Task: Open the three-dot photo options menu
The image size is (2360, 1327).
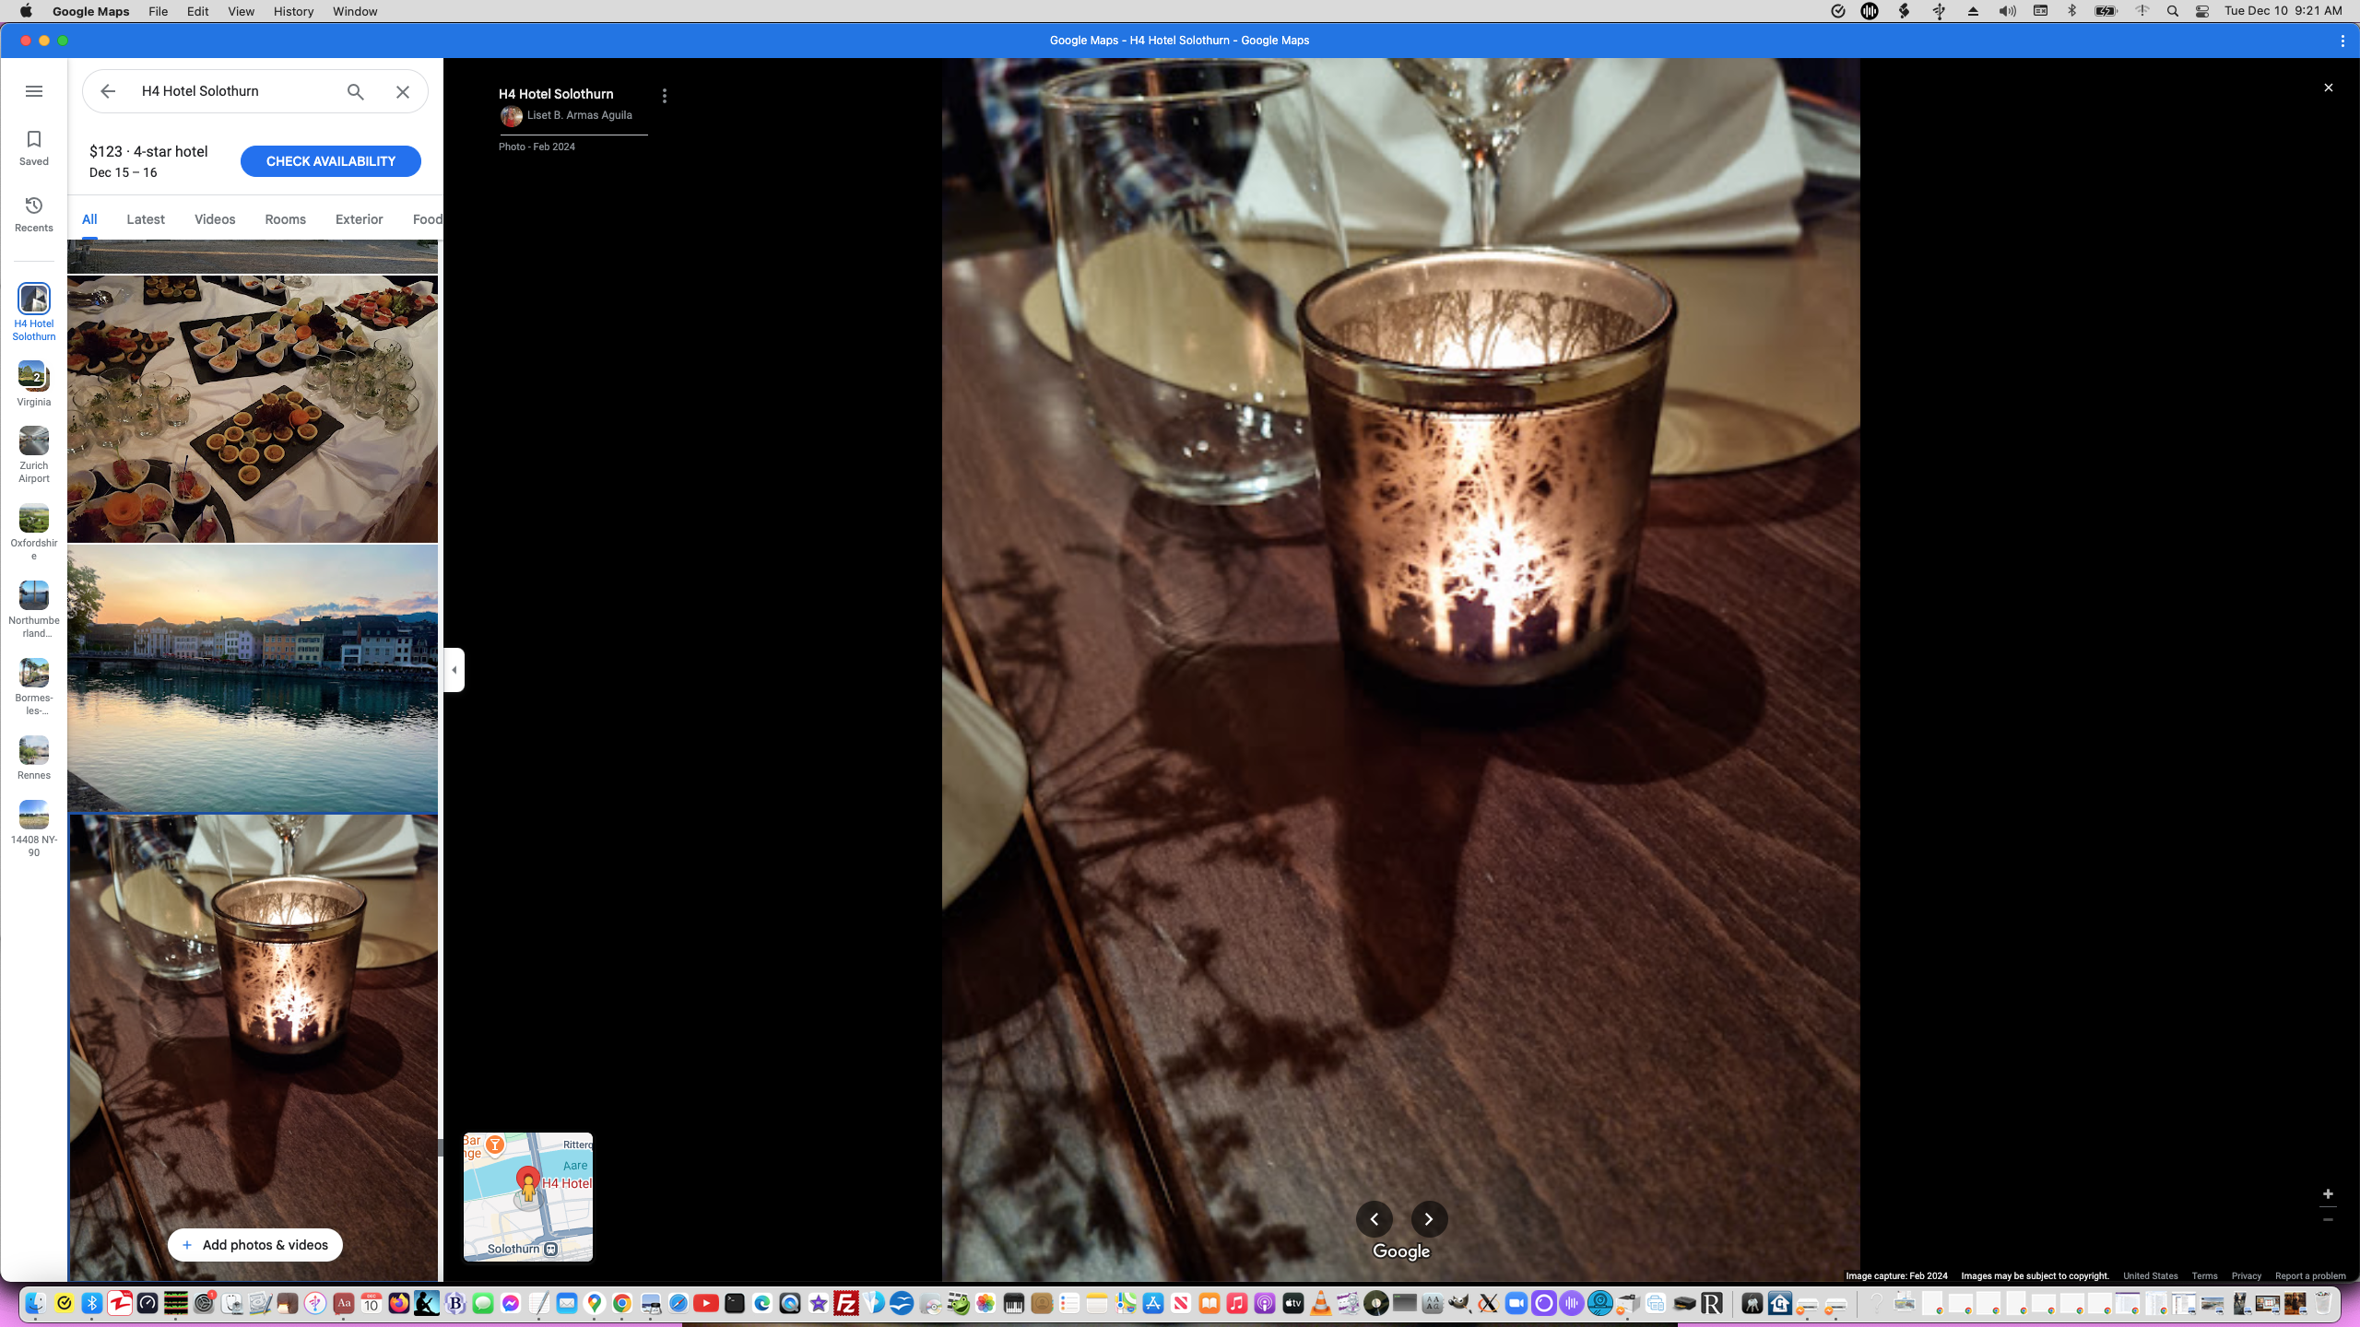Action: [x=665, y=96]
